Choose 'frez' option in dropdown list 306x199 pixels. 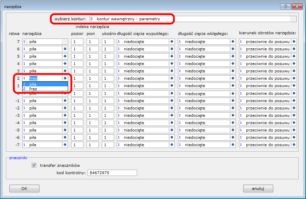click(x=45, y=89)
